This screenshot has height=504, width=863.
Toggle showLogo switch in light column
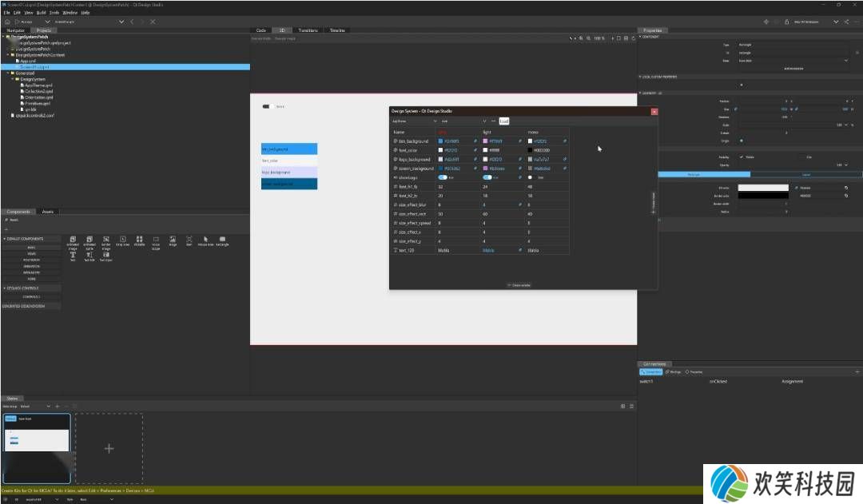pyautogui.click(x=487, y=178)
